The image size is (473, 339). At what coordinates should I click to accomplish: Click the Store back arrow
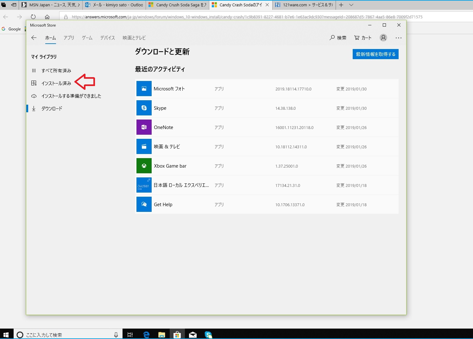(34, 38)
